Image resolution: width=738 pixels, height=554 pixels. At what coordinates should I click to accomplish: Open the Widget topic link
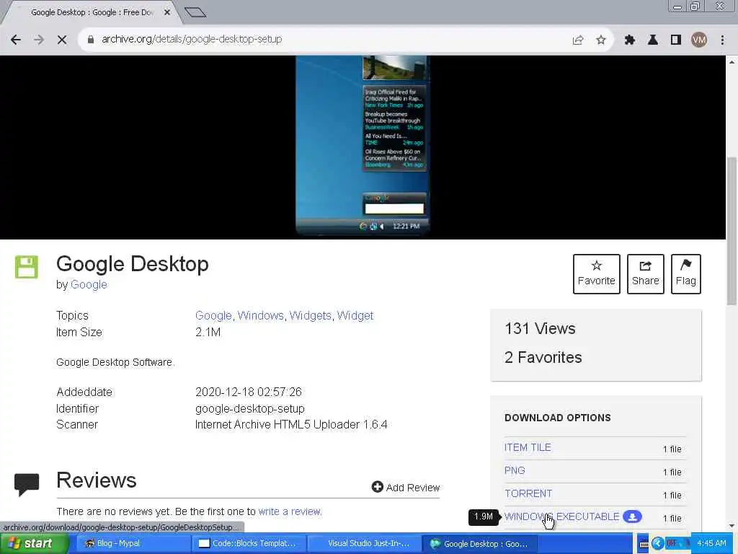355,316
